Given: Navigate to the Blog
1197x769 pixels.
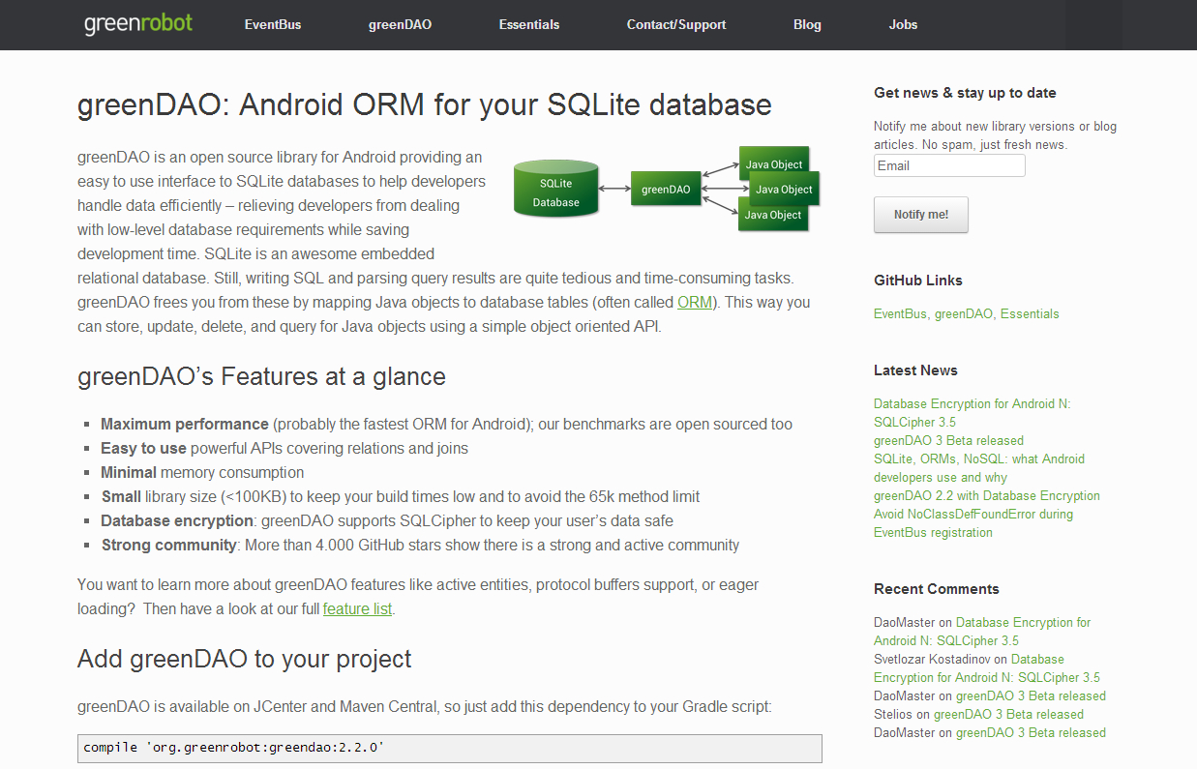Looking at the screenshot, I should tap(807, 24).
